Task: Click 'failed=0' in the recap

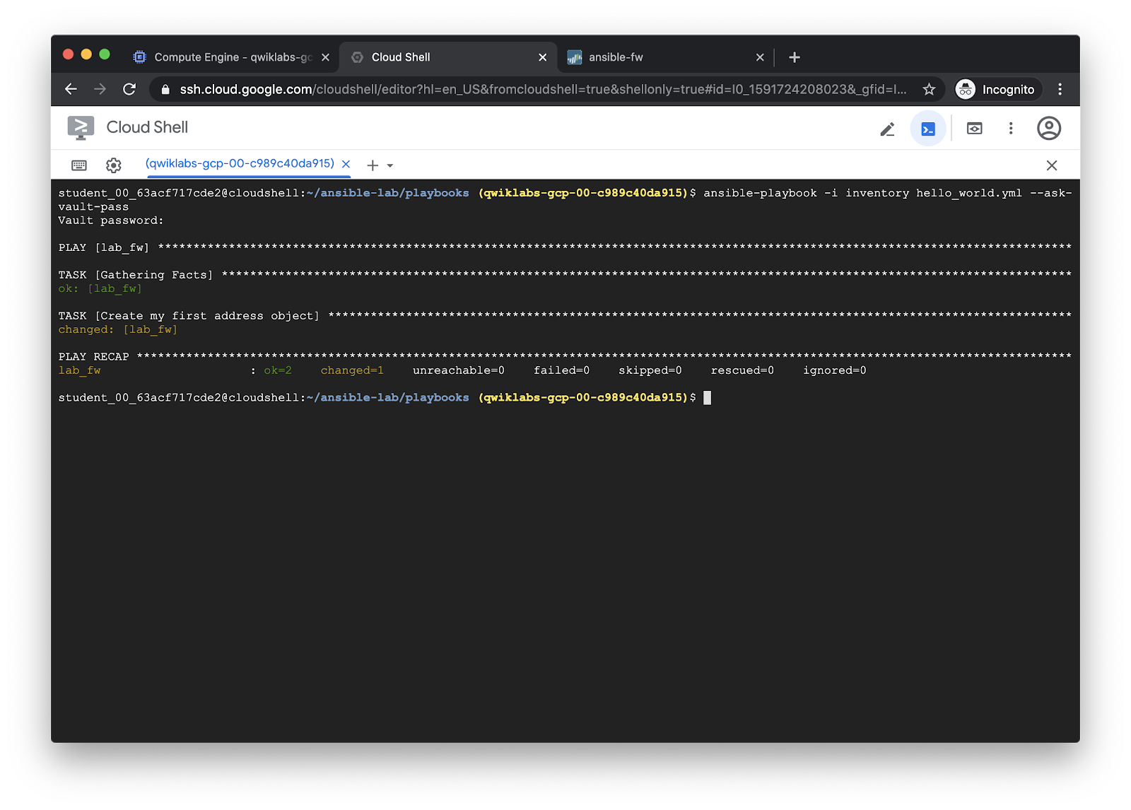Action: [561, 370]
